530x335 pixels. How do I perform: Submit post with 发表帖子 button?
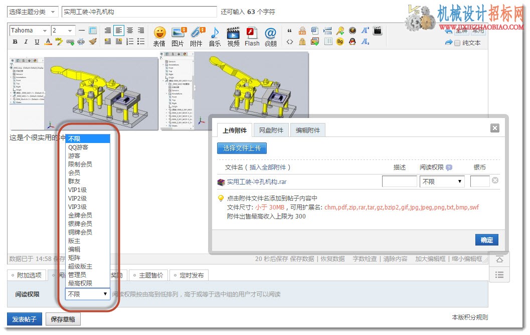[25, 319]
